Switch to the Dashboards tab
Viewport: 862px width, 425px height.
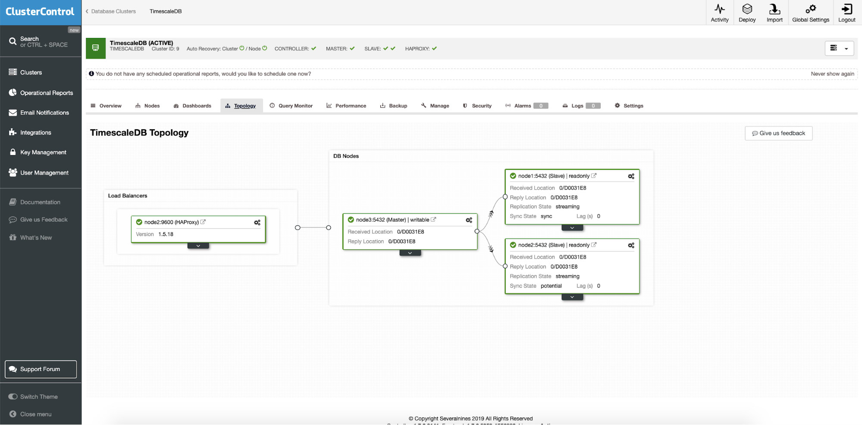pyautogui.click(x=192, y=106)
